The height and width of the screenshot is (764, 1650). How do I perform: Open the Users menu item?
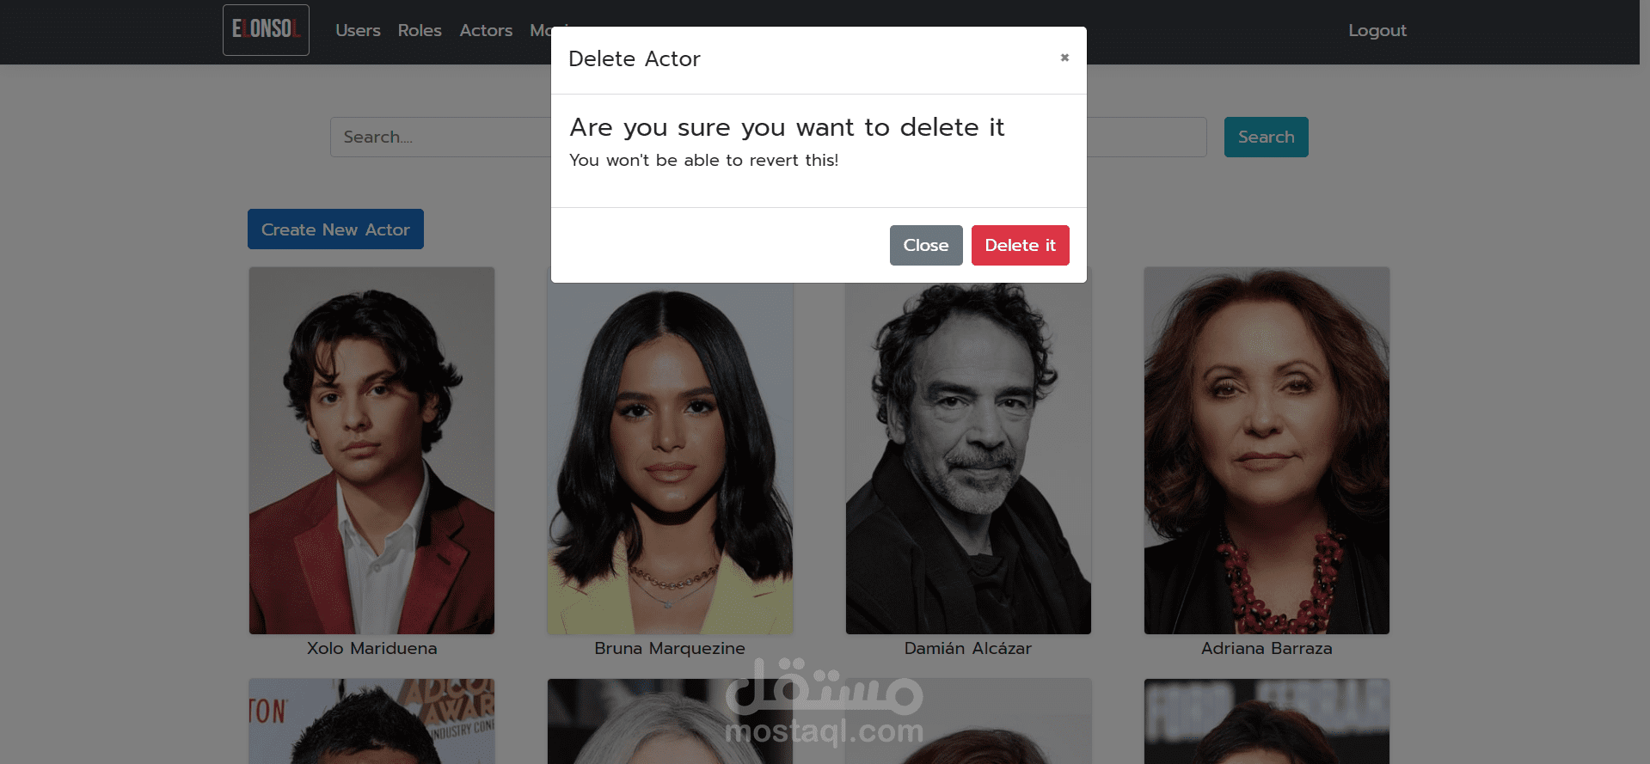(x=358, y=30)
